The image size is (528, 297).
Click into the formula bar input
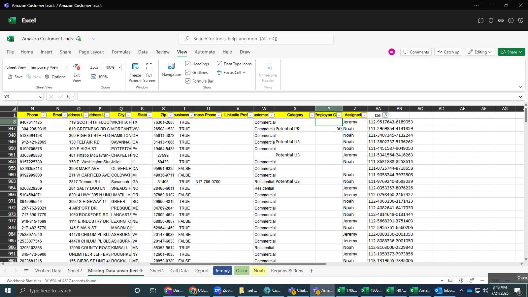(x=297, y=97)
